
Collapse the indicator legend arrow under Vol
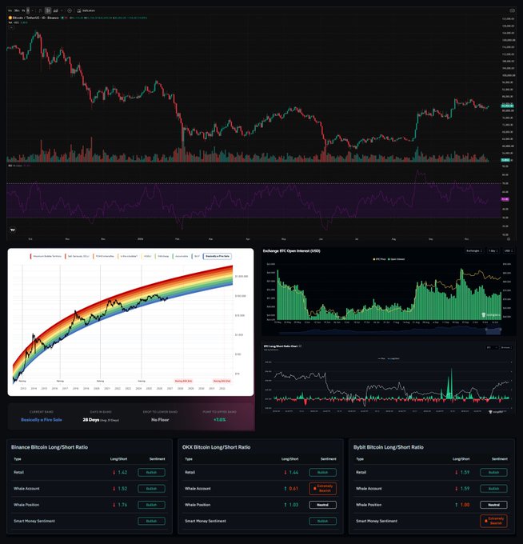tap(11, 27)
